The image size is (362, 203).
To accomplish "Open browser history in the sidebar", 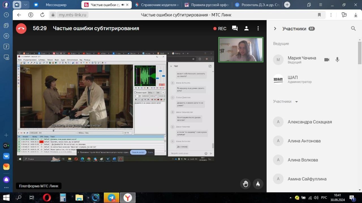I will click(x=6, y=15).
